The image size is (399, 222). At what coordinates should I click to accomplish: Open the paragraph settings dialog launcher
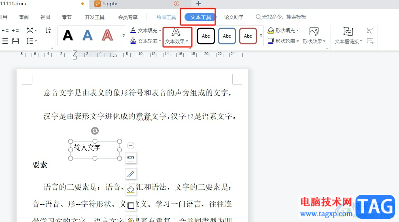pyautogui.click(x=52, y=48)
